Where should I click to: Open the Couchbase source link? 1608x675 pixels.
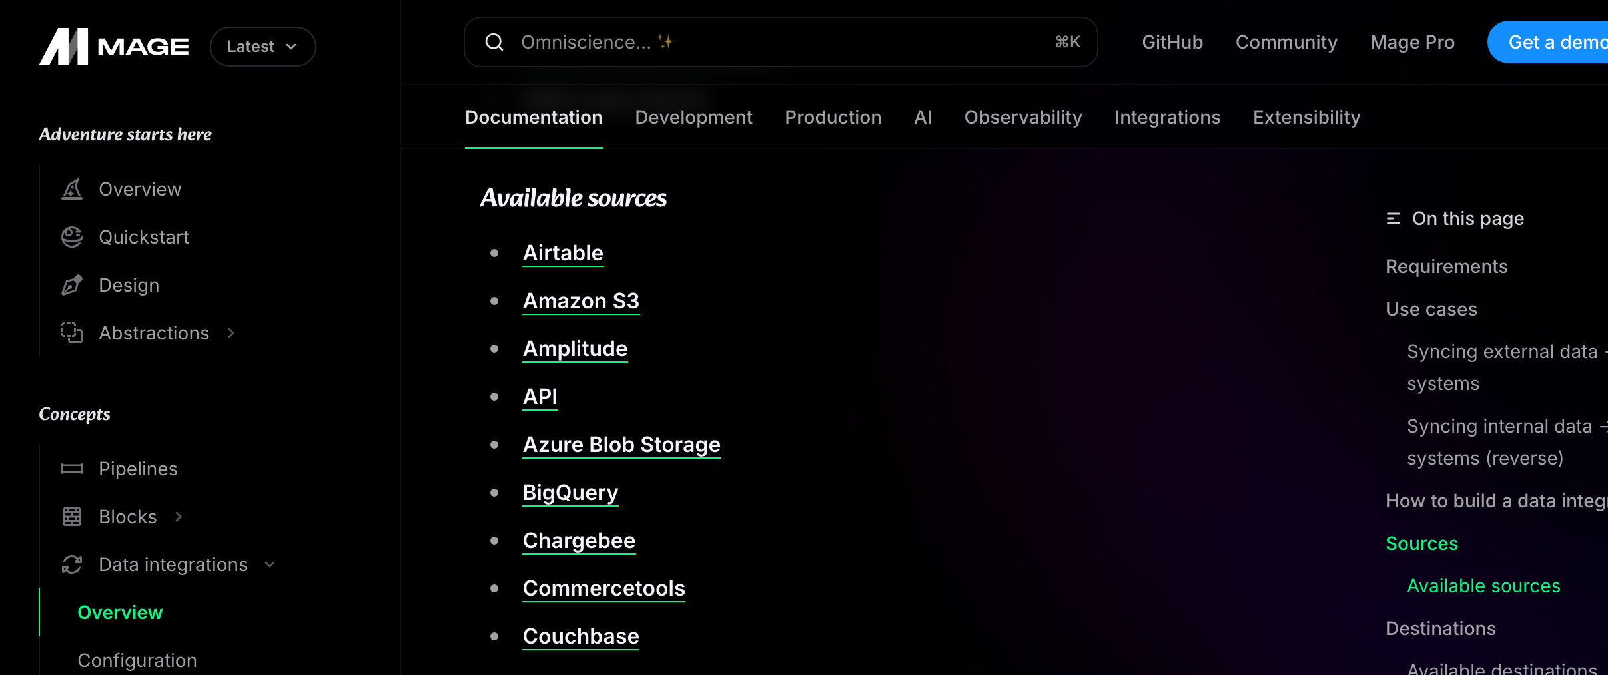coord(581,636)
